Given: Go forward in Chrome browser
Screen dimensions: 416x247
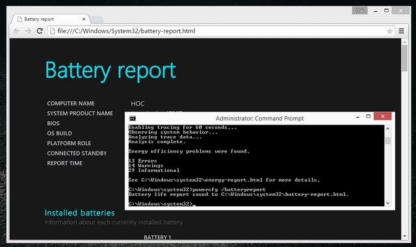Looking at the screenshot, I should click(x=28, y=31).
